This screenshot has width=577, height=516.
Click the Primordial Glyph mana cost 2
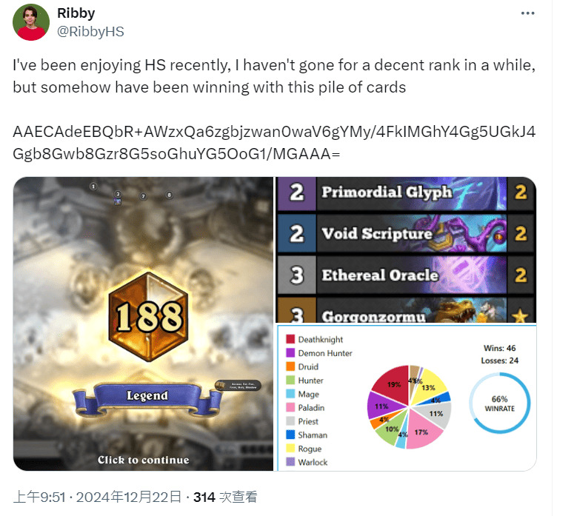coord(296,193)
